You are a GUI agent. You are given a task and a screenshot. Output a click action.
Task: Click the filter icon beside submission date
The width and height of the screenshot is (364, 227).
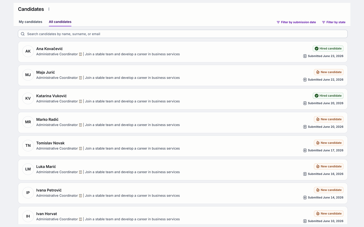[x=278, y=22]
